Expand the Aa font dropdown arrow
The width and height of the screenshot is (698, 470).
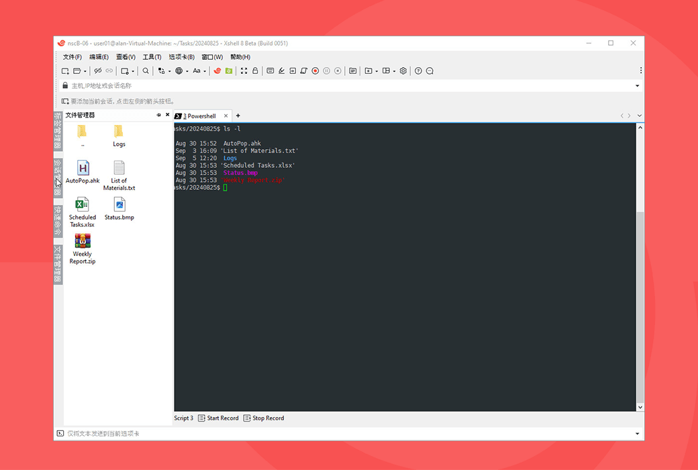click(x=205, y=71)
